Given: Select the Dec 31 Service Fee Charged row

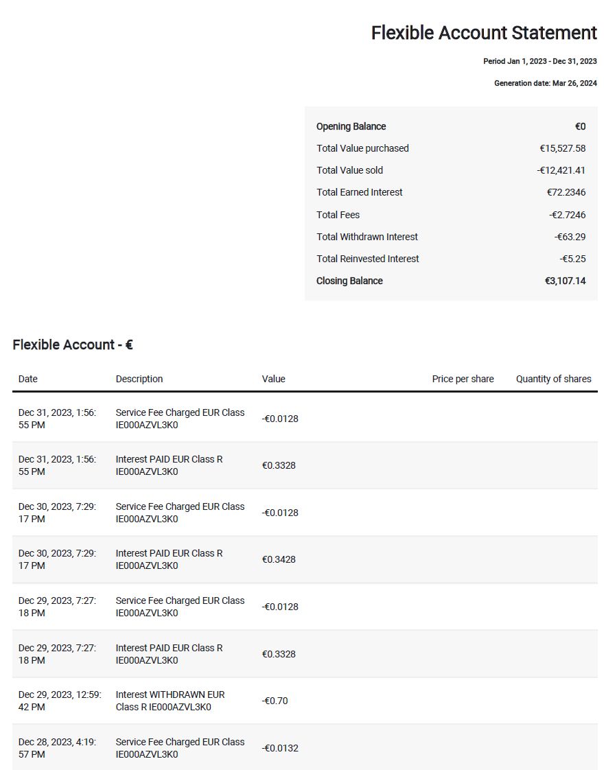Looking at the screenshot, I should (305, 419).
